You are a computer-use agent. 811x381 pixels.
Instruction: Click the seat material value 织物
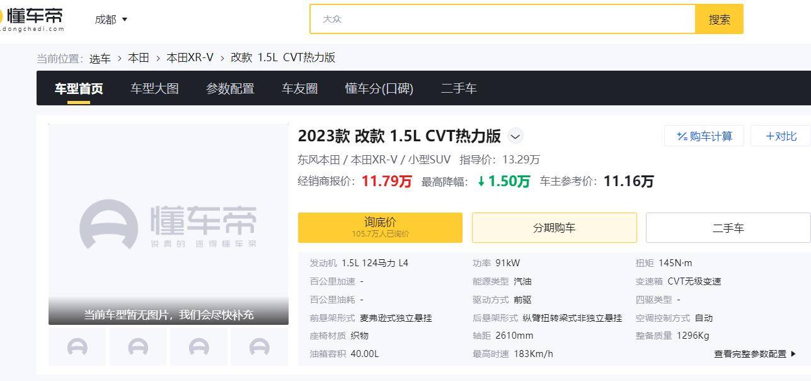pyautogui.click(x=360, y=336)
